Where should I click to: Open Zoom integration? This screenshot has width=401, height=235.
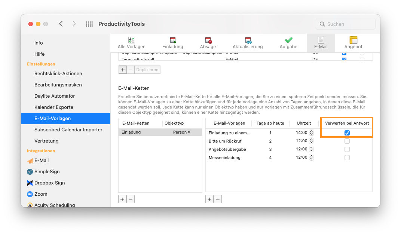[x=37, y=194]
